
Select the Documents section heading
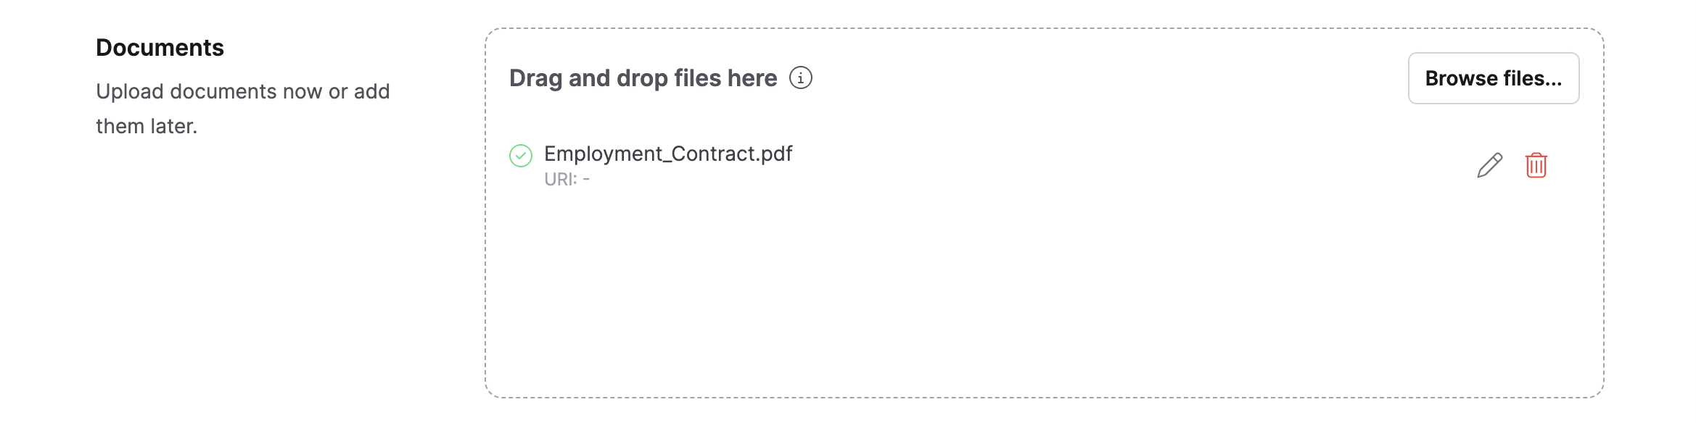[161, 46]
